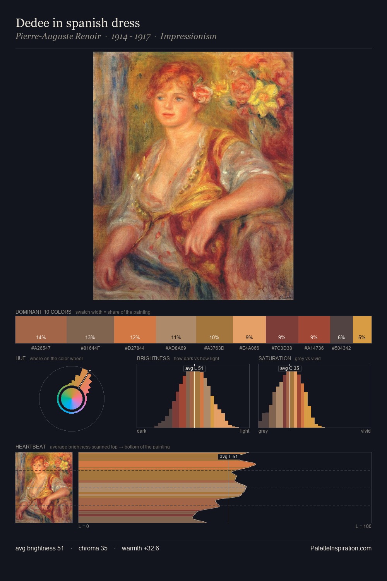Viewport: 387px width, 581px height.
Task: Open the small painting thumbnail beside Heartbeat chart
Action: pyautogui.click(x=44, y=488)
